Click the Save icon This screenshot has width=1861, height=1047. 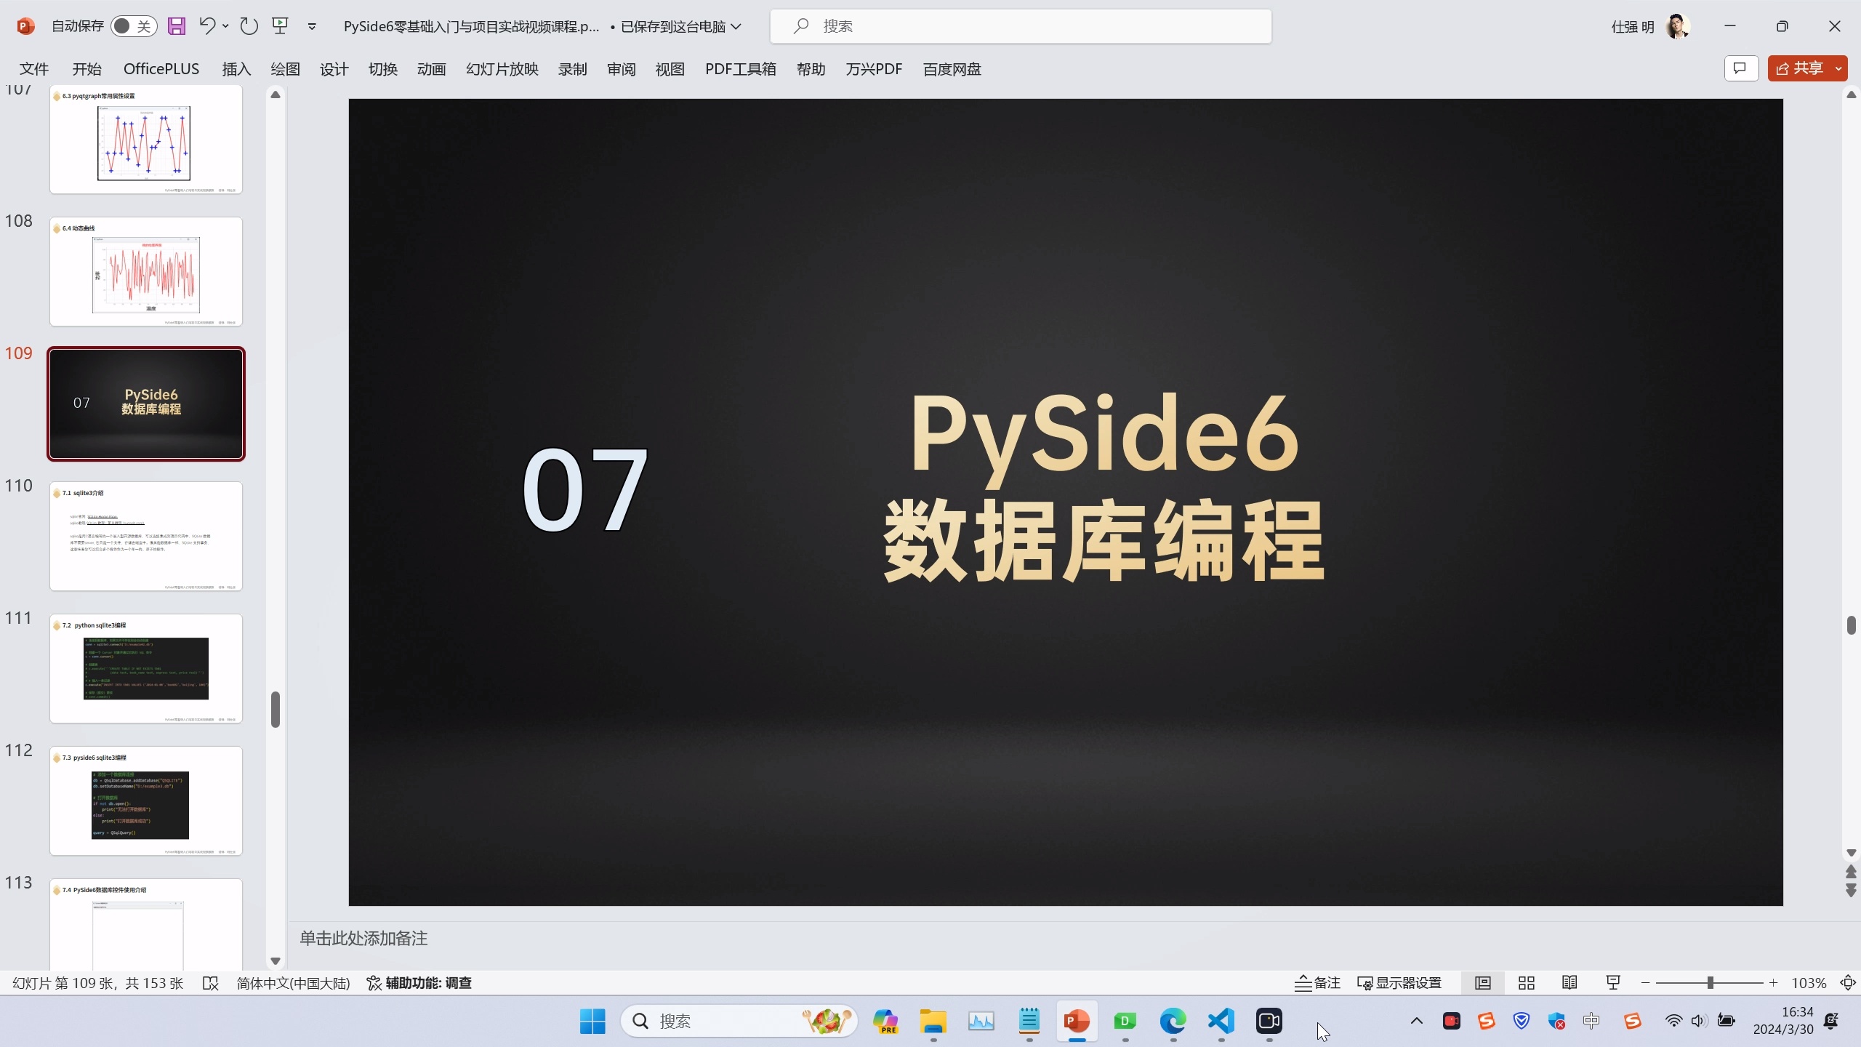click(177, 25)
